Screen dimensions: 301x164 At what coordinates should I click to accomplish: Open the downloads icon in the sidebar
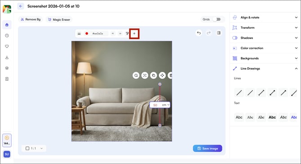(x=7, y=57)
